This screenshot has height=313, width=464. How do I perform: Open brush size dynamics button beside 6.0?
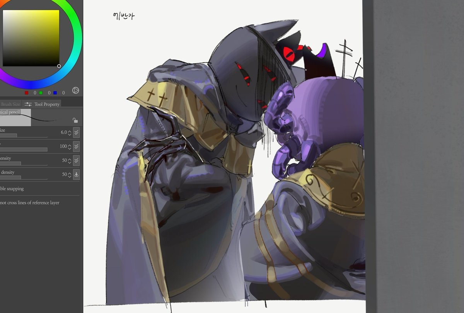[x=76, y=132]
